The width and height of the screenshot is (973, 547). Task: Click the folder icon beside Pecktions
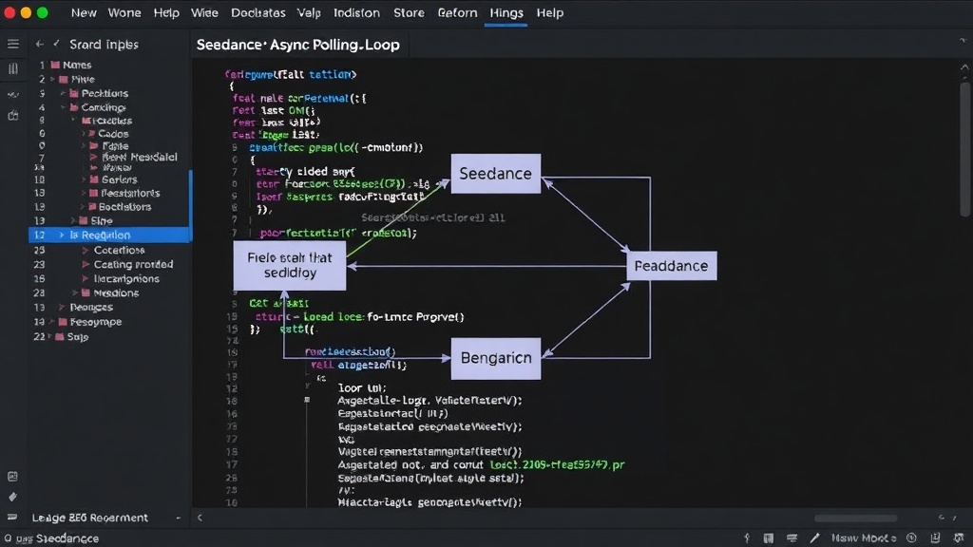(x=74, y=93)
